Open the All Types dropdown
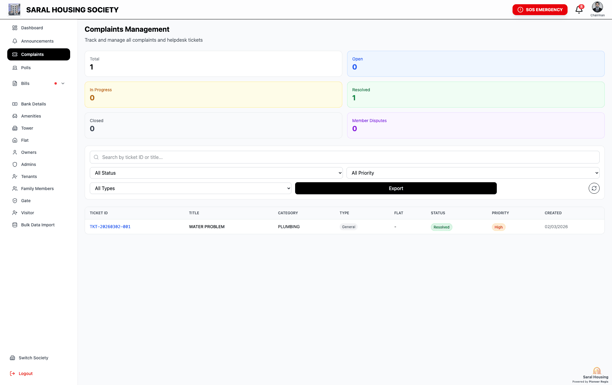The width and height of the screenshot is (612, 385). point(190,188)
